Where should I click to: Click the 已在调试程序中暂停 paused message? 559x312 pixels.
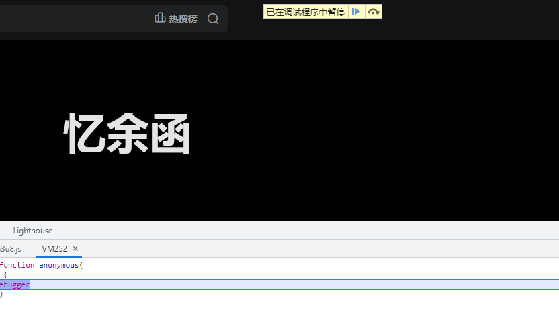click(x=306, y=12)
